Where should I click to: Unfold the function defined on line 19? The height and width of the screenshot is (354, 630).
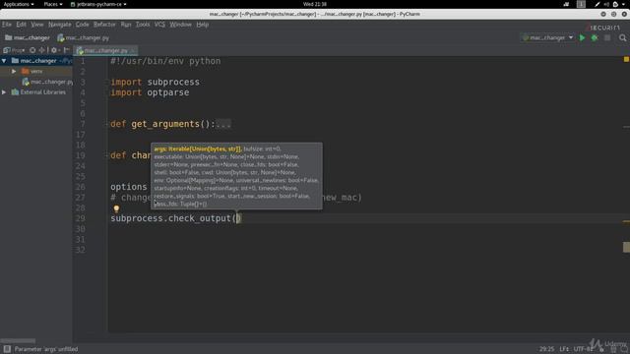tap(107, 155)
